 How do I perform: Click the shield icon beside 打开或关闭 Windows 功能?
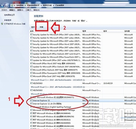point(2,24)
